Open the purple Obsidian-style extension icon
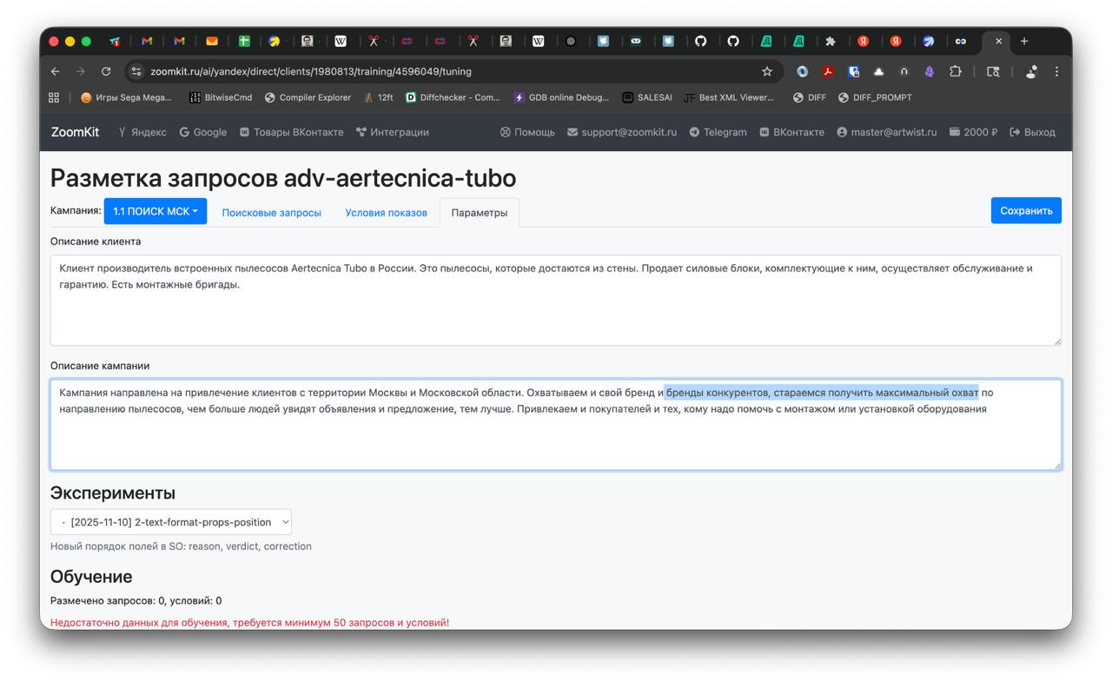 pyautogui.click(x=929, y=71)
